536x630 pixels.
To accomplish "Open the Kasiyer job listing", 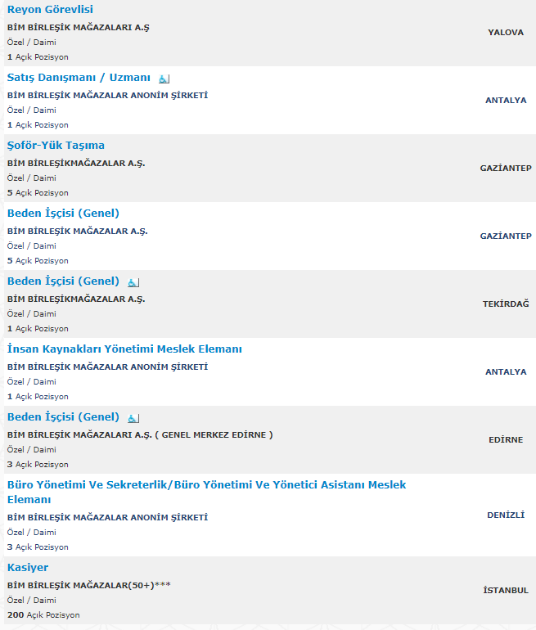I will pyautogui.click(x=28, y=567).
